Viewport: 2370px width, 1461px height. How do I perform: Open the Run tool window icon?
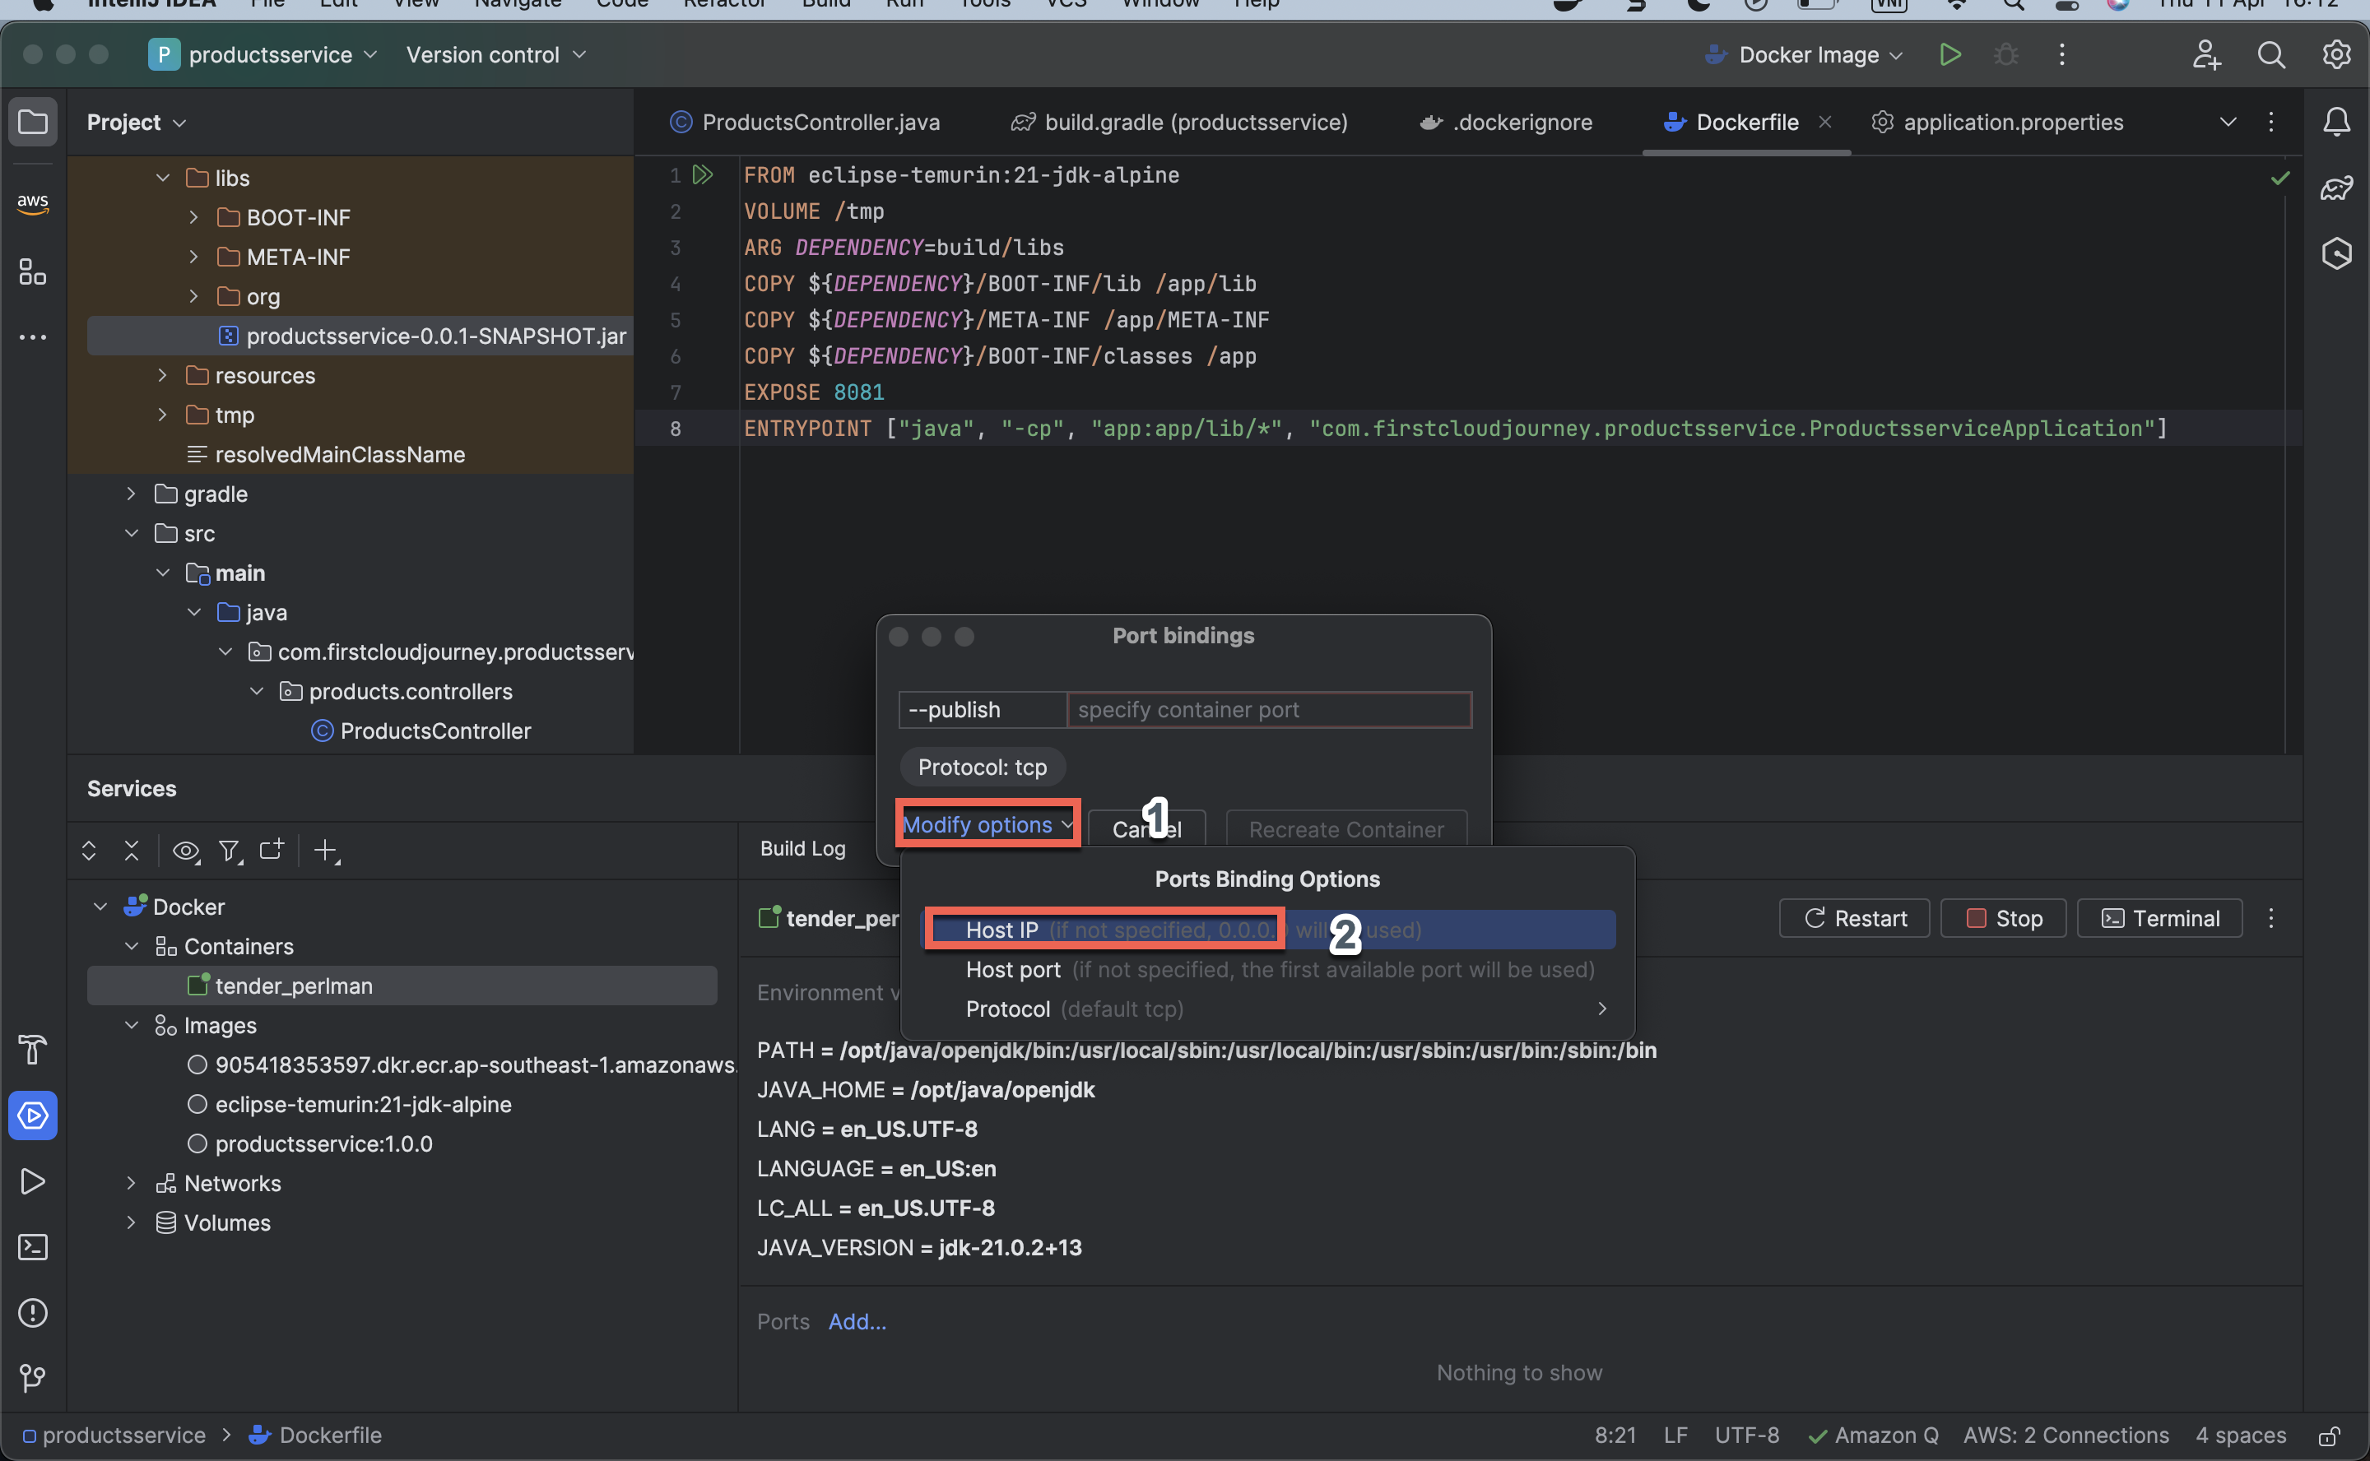pyautogui.click(x=33, y=1182)
